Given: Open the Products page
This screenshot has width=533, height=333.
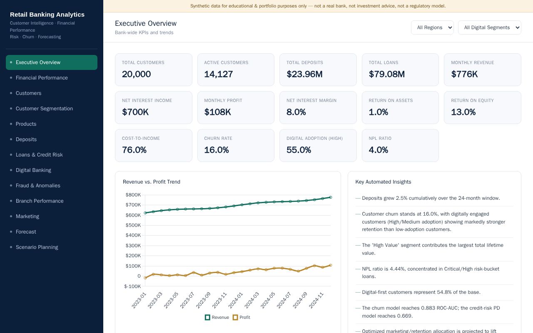Looking at the screenshot, I should [x=52, y=124].
